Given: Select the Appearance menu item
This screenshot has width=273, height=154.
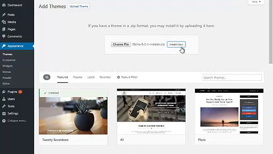Looking at the screenshot, I should [17, 46].
